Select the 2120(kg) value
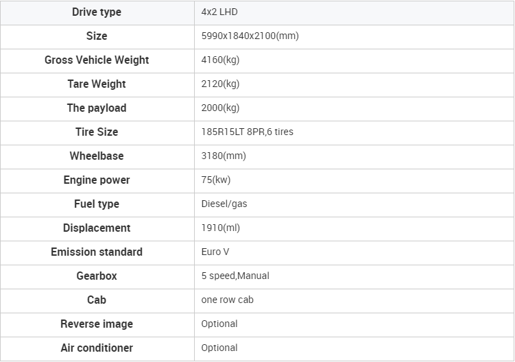515x362 pixels. tap(220, 84)
